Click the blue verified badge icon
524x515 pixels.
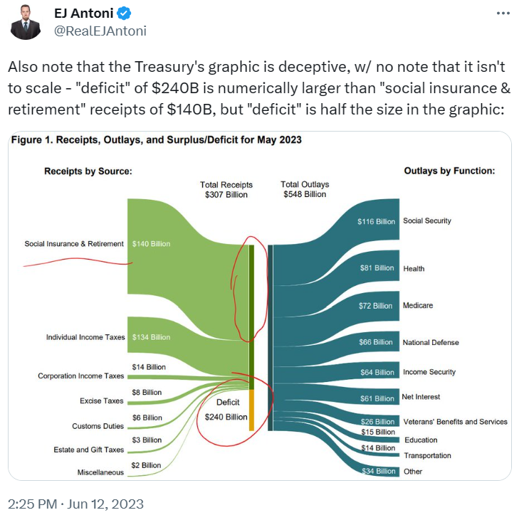click(x=124, y=14)
